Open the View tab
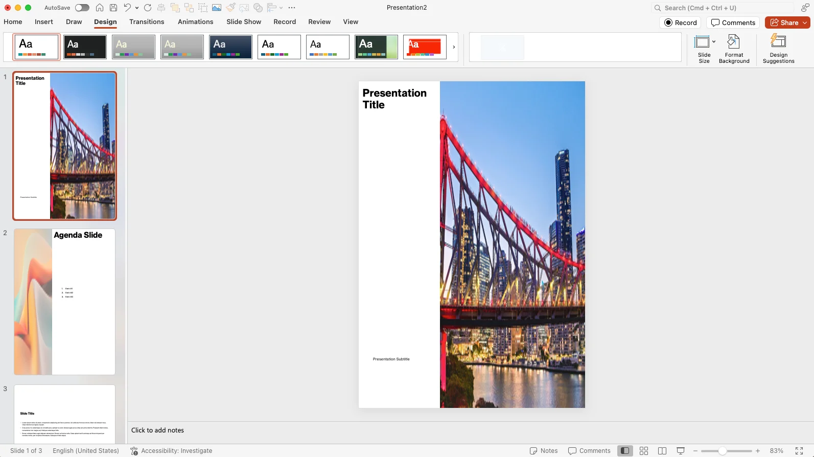This screenshot has height=457, width=814. point(351,22)
